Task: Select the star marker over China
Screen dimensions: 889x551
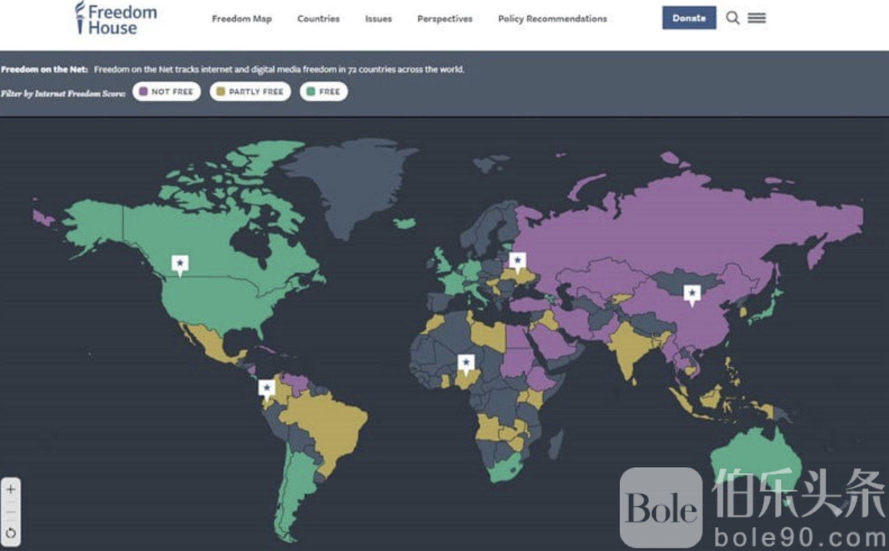Action: point(692,293)
